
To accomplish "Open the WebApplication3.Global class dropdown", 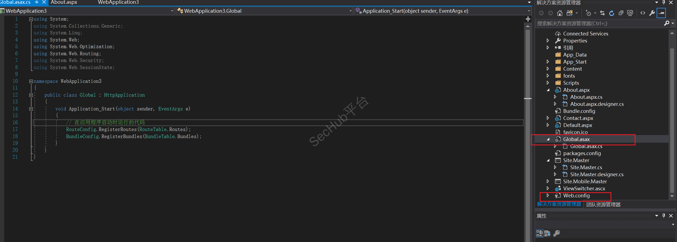I will tap(350, 11).
